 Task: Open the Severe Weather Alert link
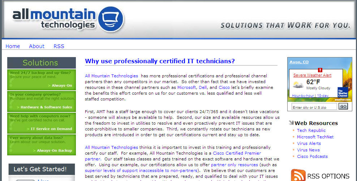(312, 75)
